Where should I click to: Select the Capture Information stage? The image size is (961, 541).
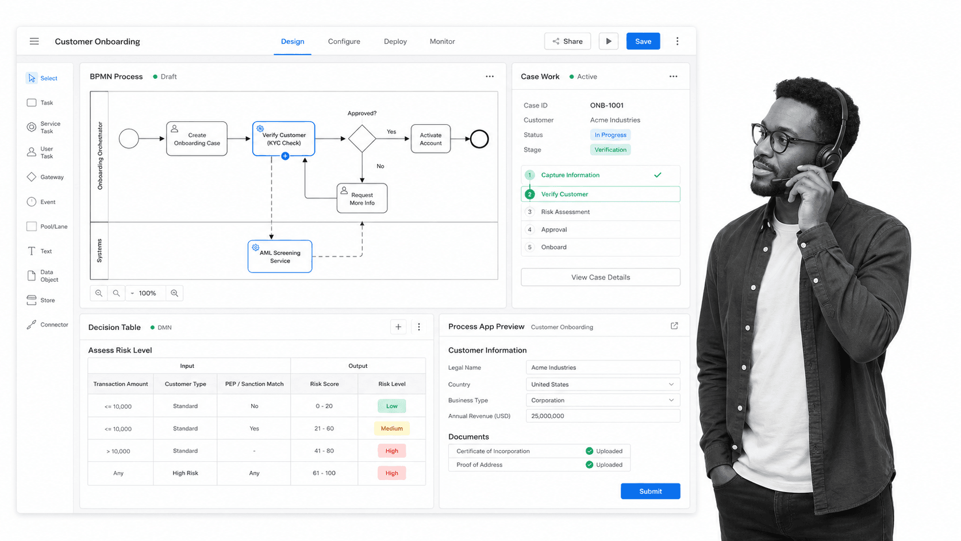tap(601, 175)
